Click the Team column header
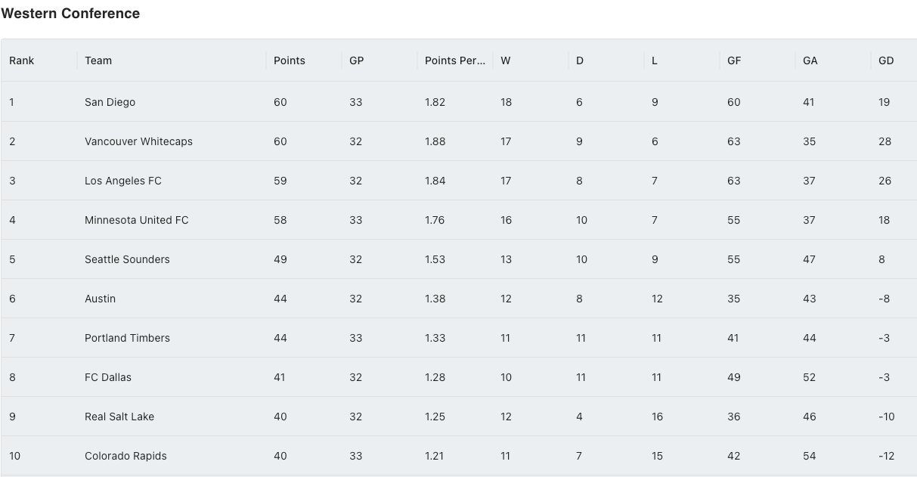Image resolution: width=917 pixels, height=477 pixels. pyautogui.click(x=98, y=60)
